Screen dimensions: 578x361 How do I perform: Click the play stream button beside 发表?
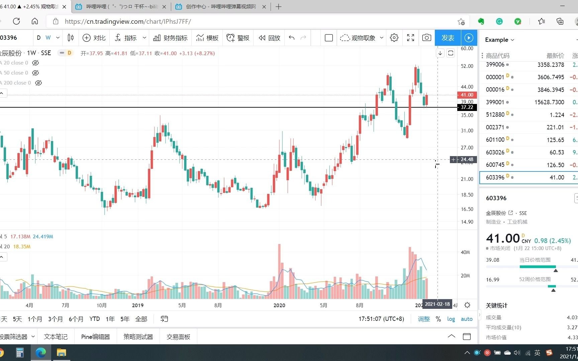click(x=469, y=38)
